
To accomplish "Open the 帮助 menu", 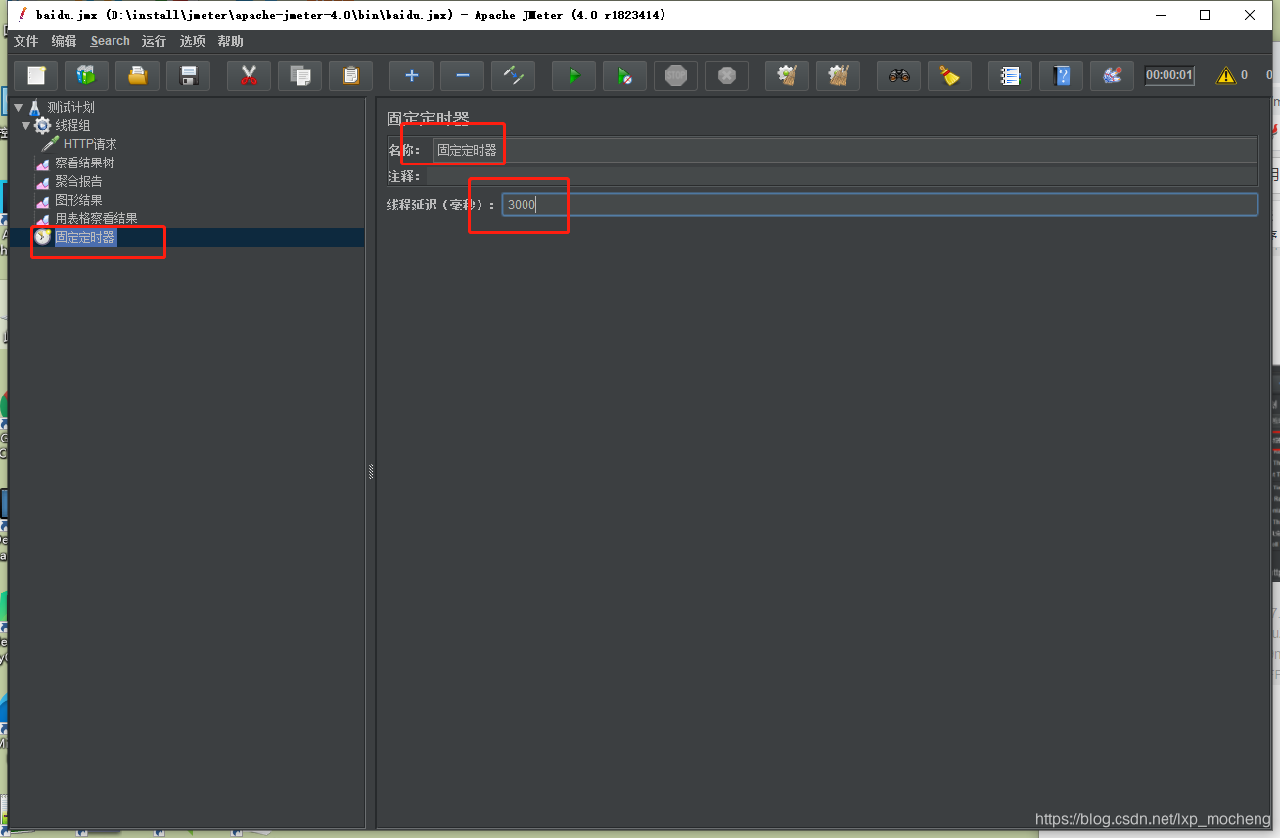I will coord(231,41).
